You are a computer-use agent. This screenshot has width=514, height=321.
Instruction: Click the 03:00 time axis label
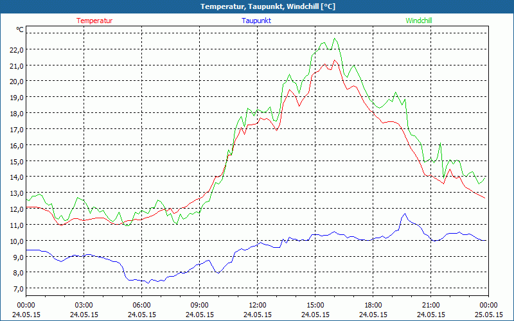84,306
